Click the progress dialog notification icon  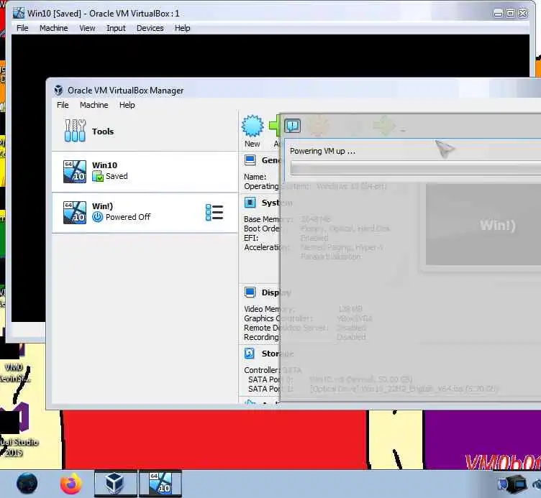pyautogui.click(x=293, y=126)
